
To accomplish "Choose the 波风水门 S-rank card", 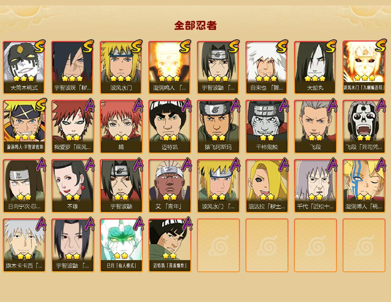I will 121,67.
